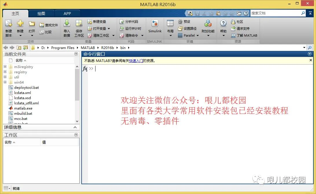Open the Clear Workspace (清除工作区) dropdown arrow

pyautogui.click(x=113, y=35)
